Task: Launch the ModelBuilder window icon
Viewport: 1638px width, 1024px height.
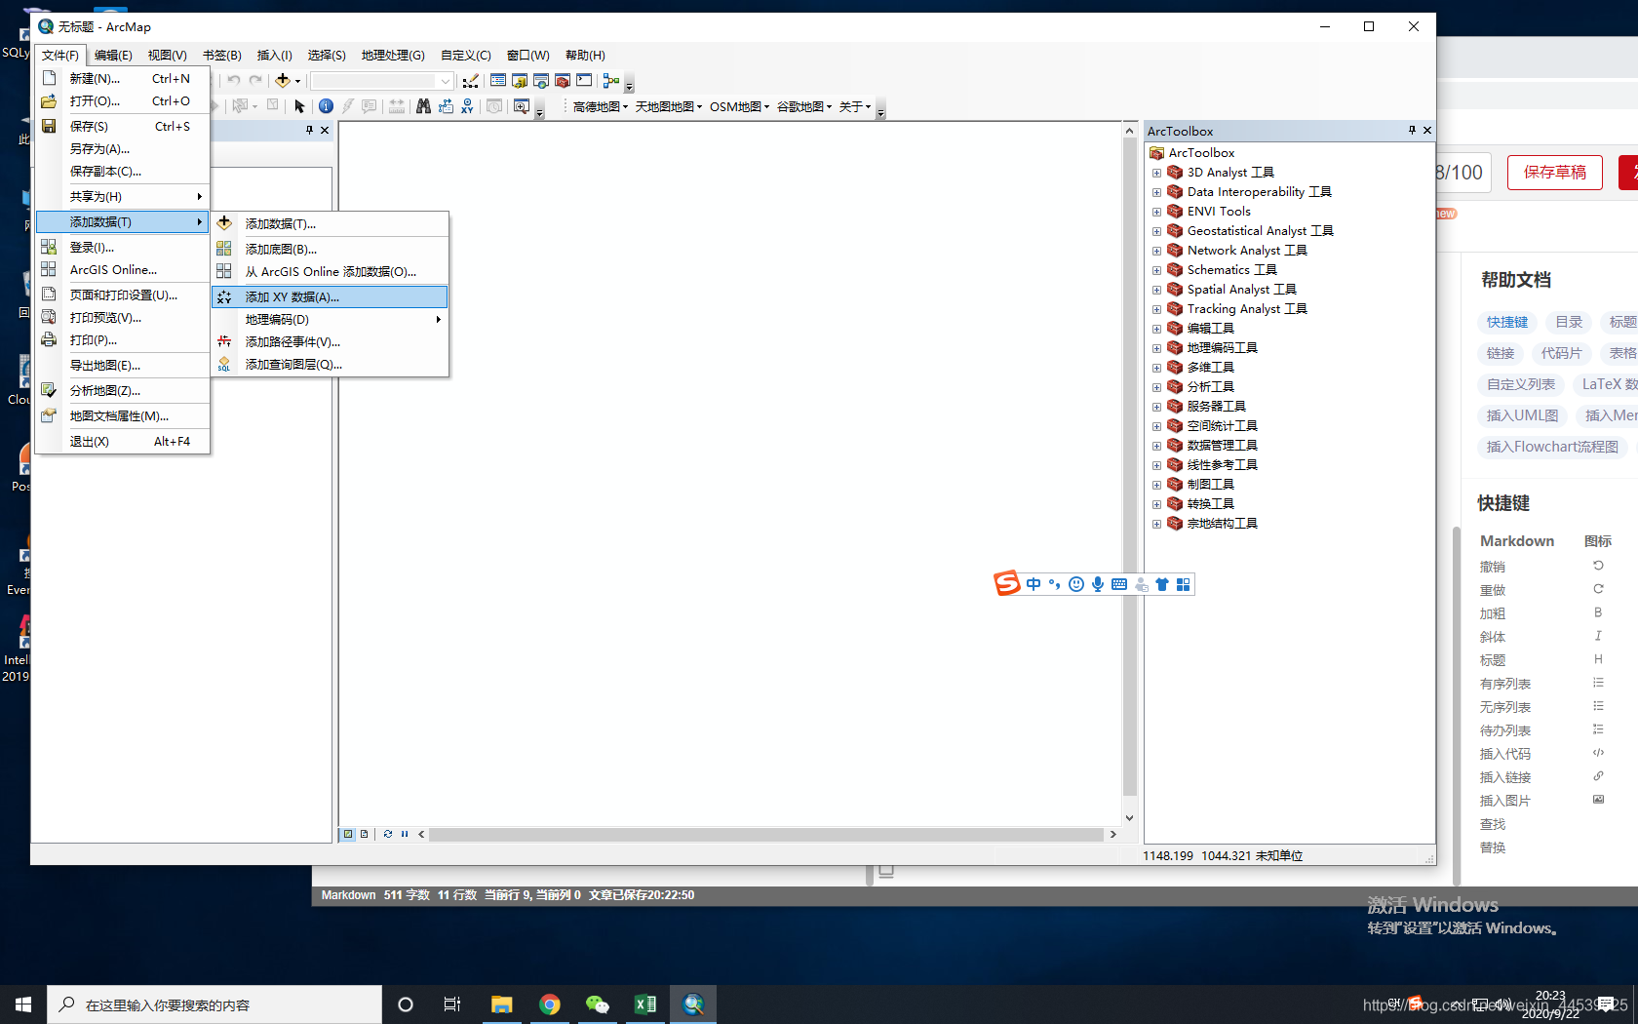Action: click(611, 80)
